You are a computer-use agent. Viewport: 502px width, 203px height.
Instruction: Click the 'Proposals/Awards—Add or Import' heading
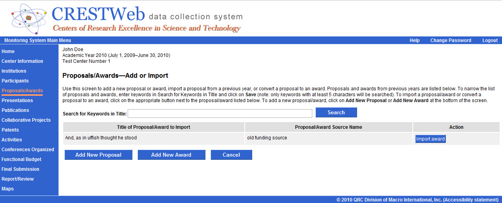coord(115,75)
